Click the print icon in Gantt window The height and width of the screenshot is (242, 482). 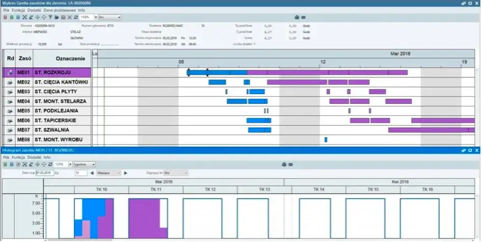297,17
